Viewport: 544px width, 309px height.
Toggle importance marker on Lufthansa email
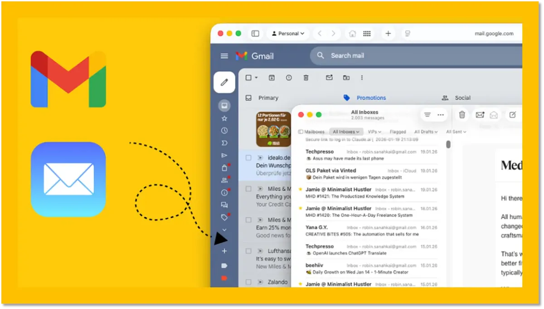point(260,251)
